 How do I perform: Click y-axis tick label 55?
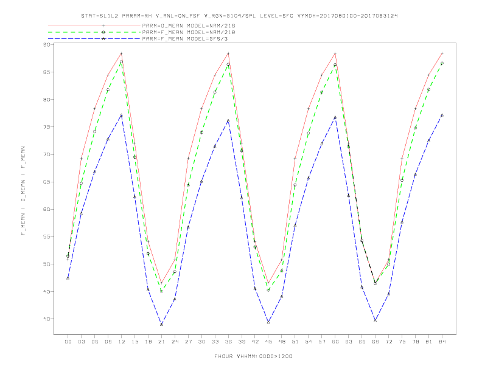pos(47,236)
